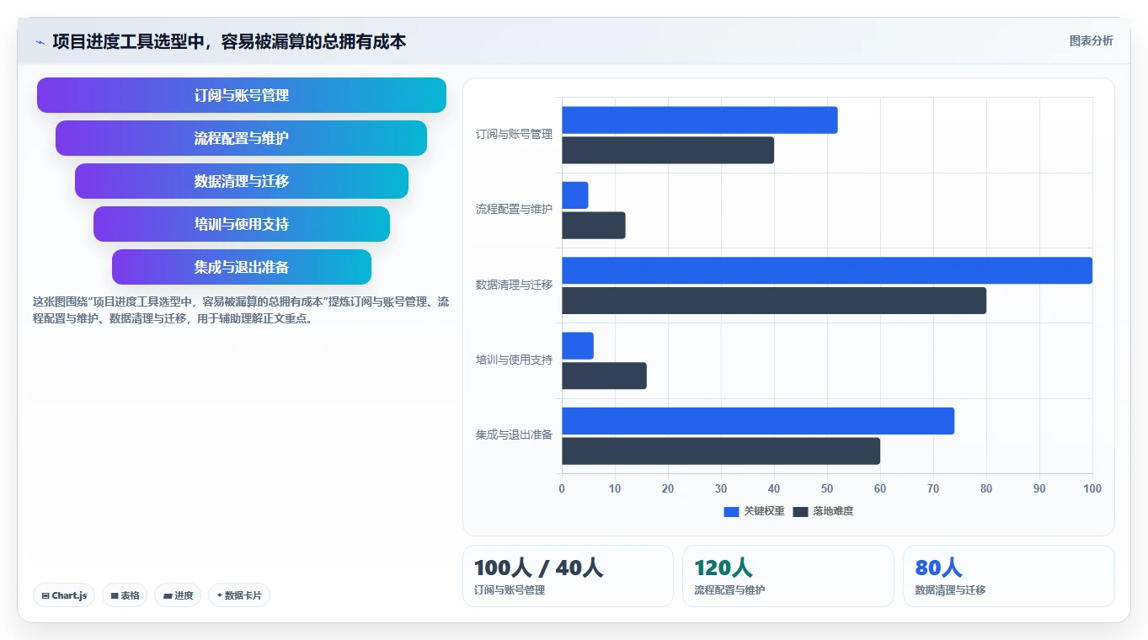Click dark bar for 培训与使用支持

coord(604,376)
